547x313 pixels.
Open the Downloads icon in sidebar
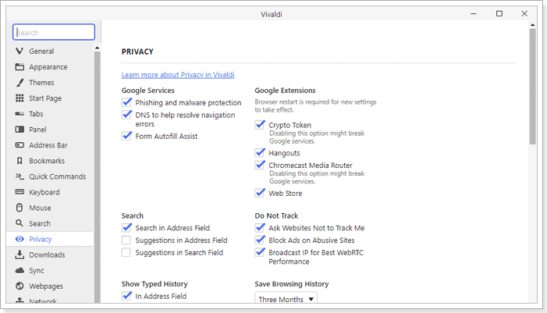coord(20,254)
